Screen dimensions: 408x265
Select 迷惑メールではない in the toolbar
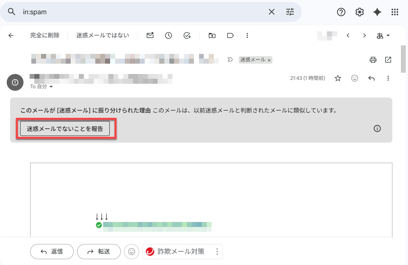coord(103,35)
